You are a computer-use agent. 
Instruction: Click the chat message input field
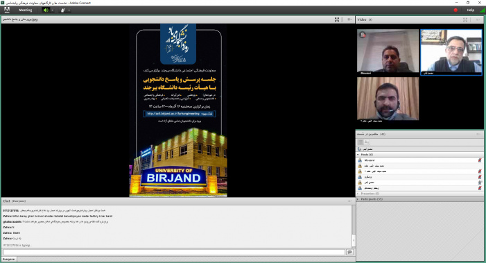coord(174,252)
